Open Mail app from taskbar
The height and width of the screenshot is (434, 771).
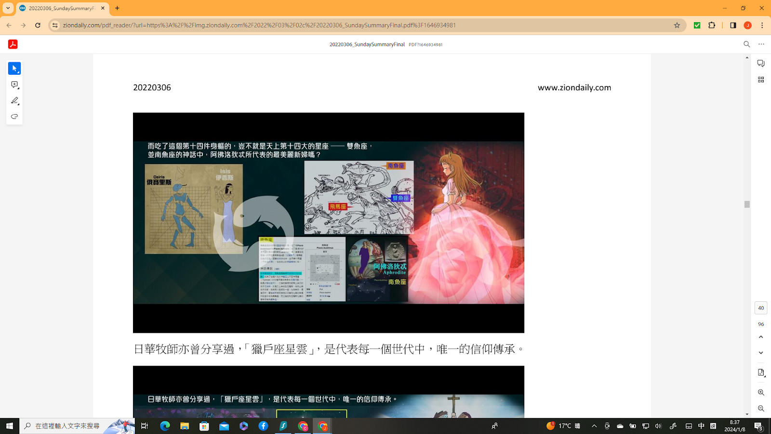pyautogui.click(x=224, y=426)
